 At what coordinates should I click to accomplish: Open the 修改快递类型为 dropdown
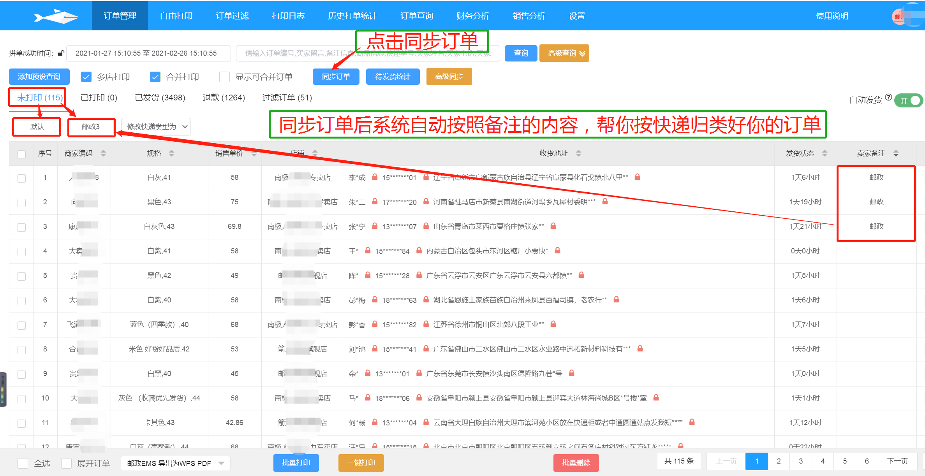point(156,127)
